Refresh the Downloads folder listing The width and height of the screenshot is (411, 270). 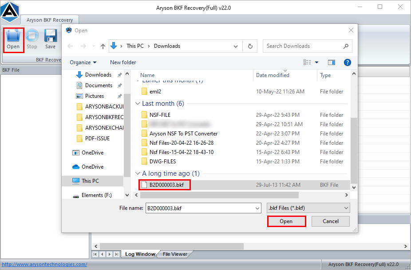250,46
